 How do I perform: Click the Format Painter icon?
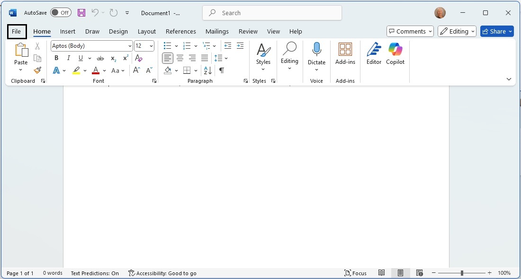tap(37, 70)
